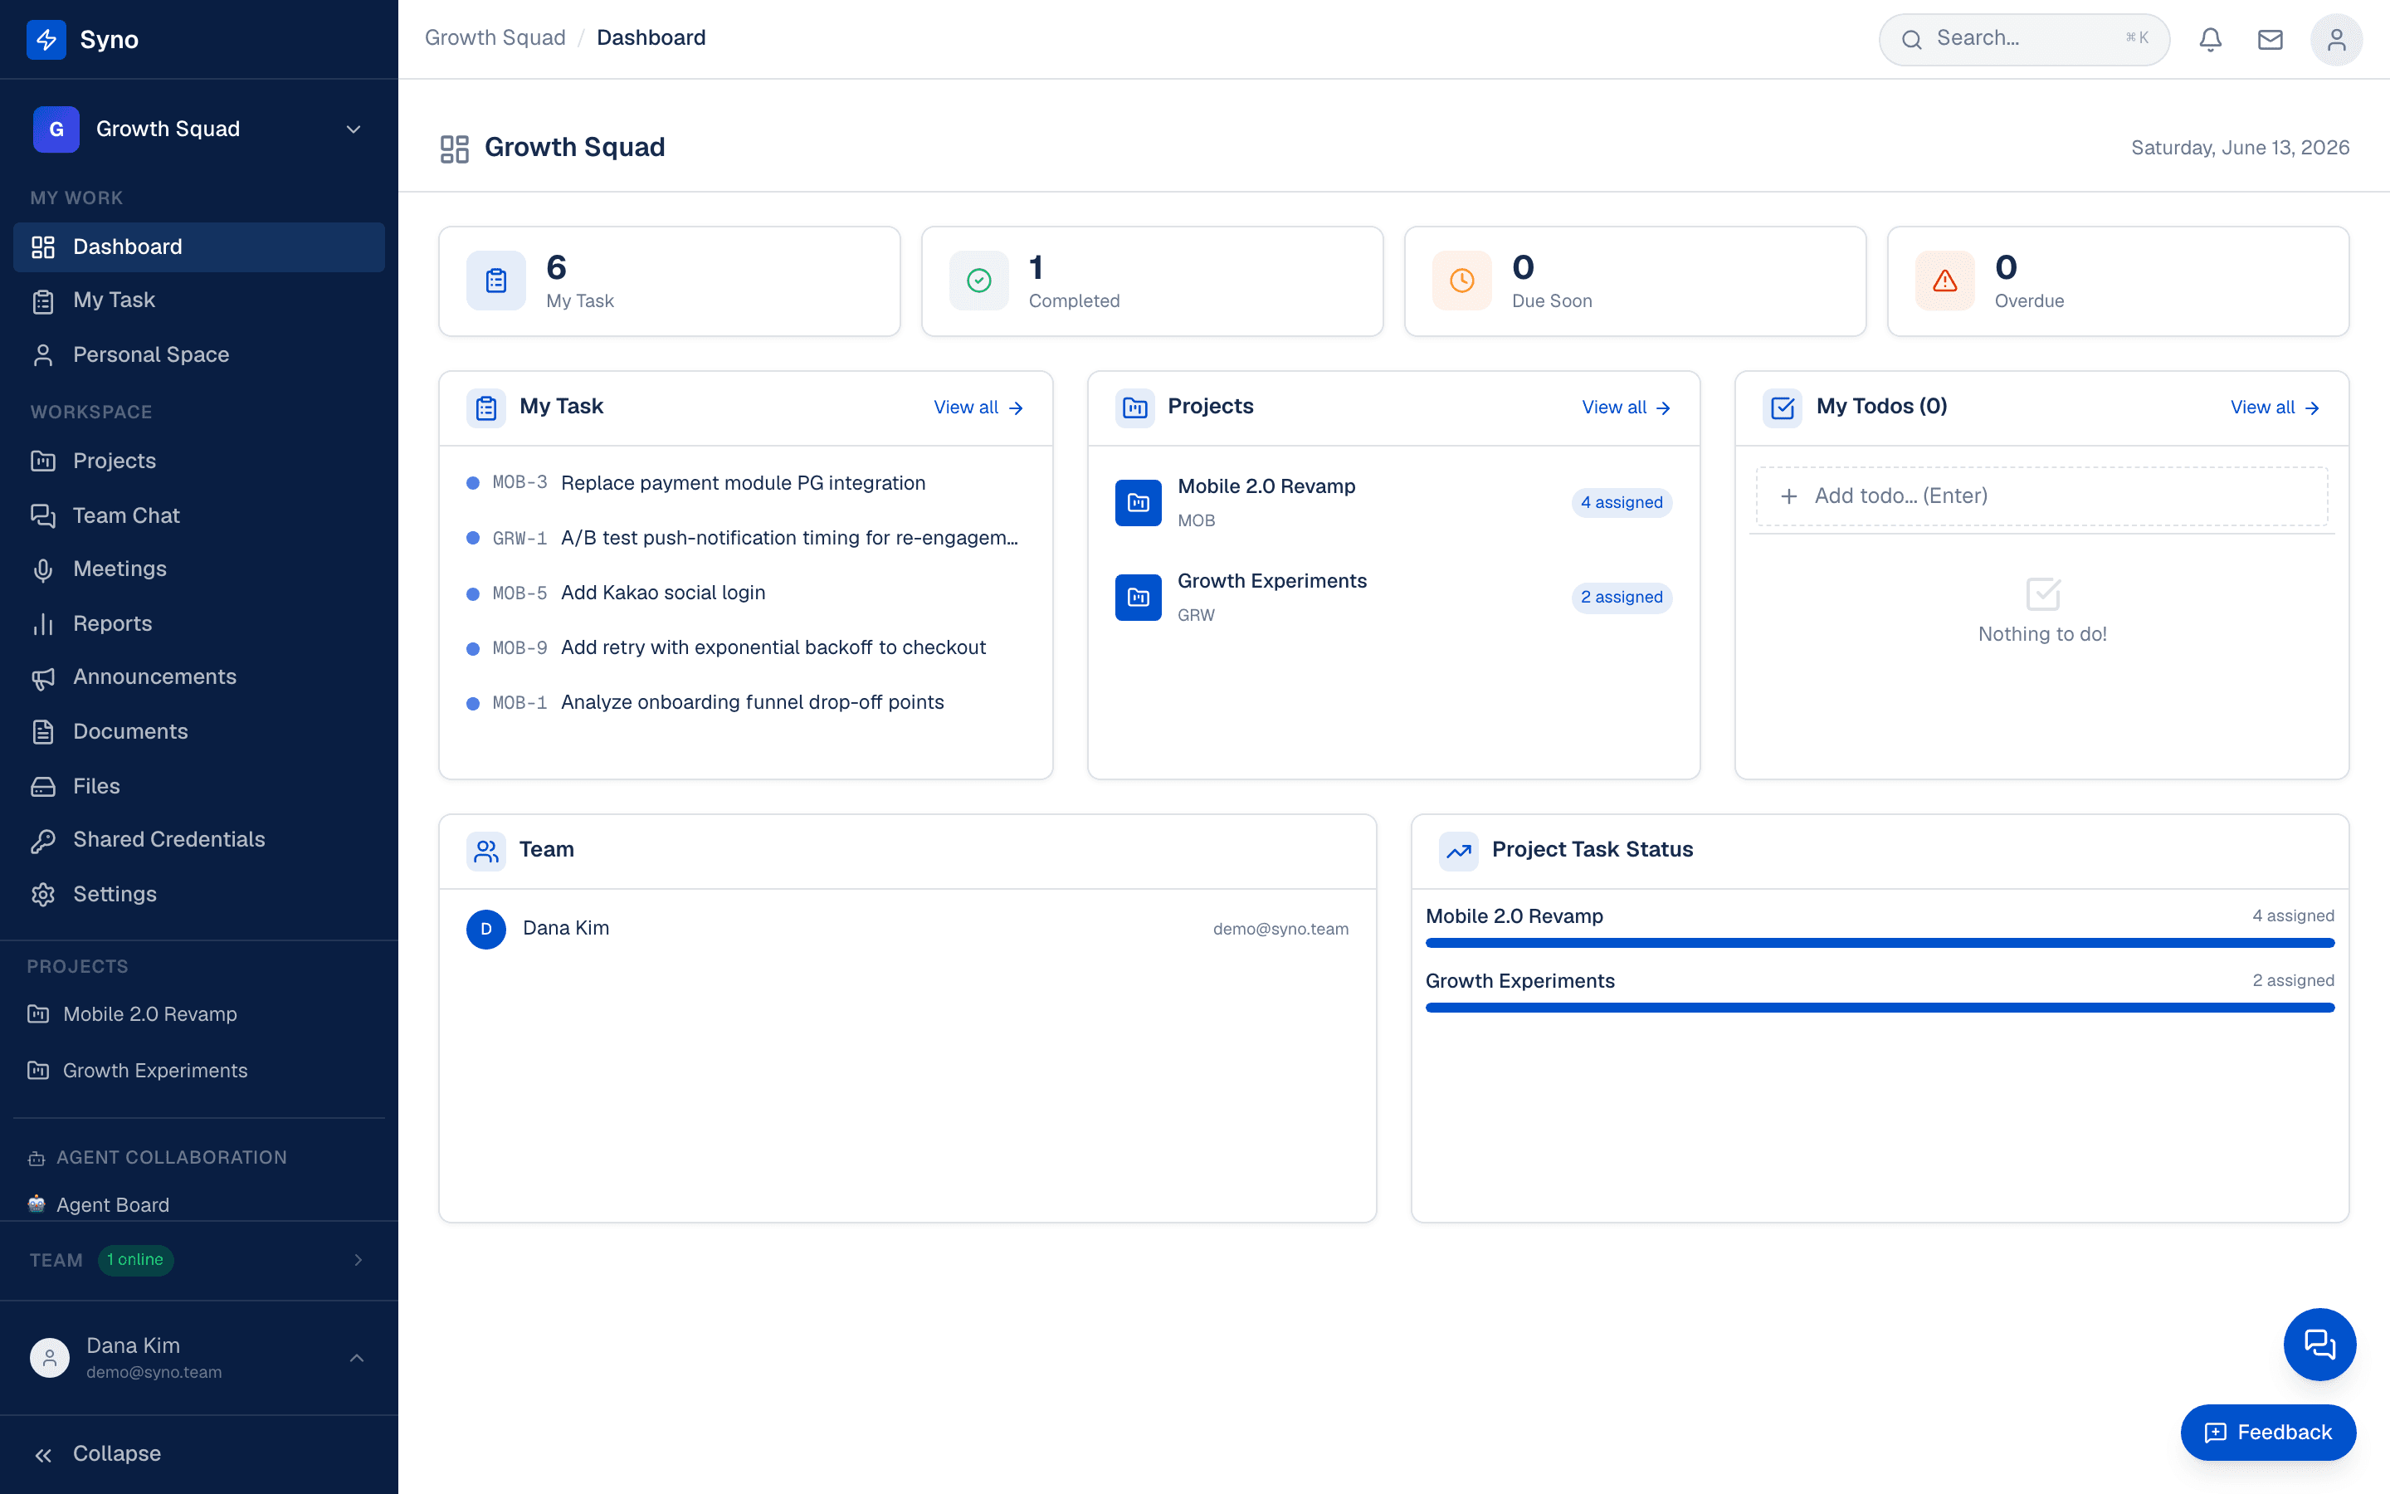Expand the Team online section chevron
The height and width of the screenshot is (1494, 2390).
click(x=358, y=1260)
